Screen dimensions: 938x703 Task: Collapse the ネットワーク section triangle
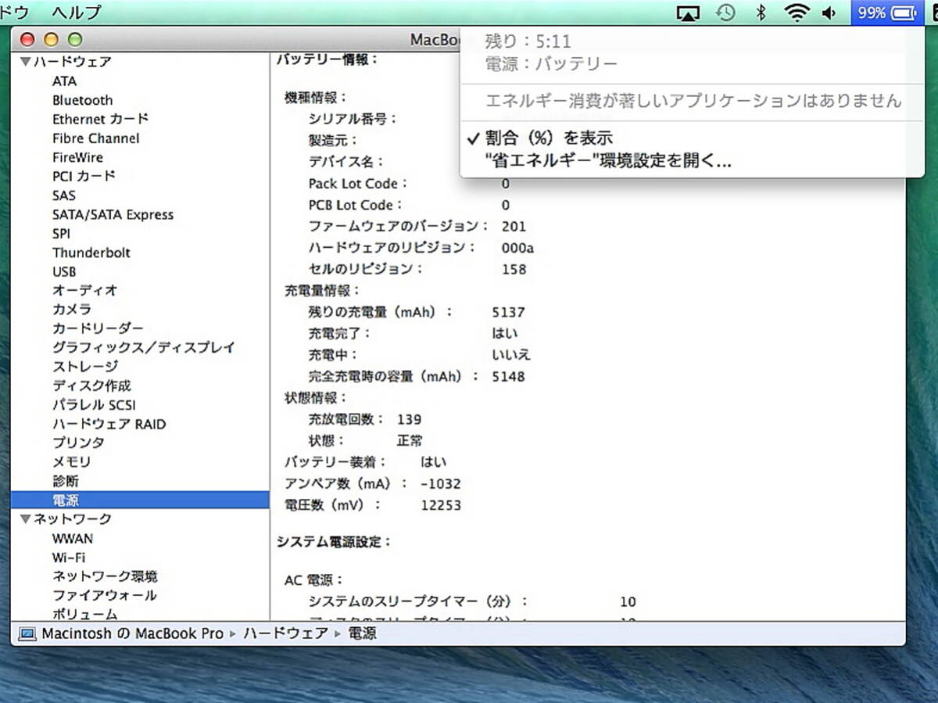[x=26, y=519]
